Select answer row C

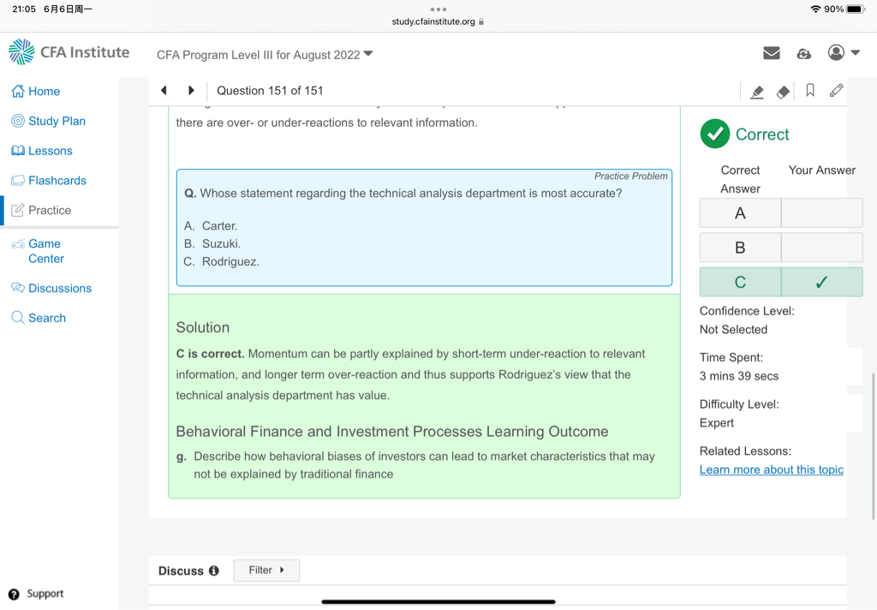tap(781, 282)
